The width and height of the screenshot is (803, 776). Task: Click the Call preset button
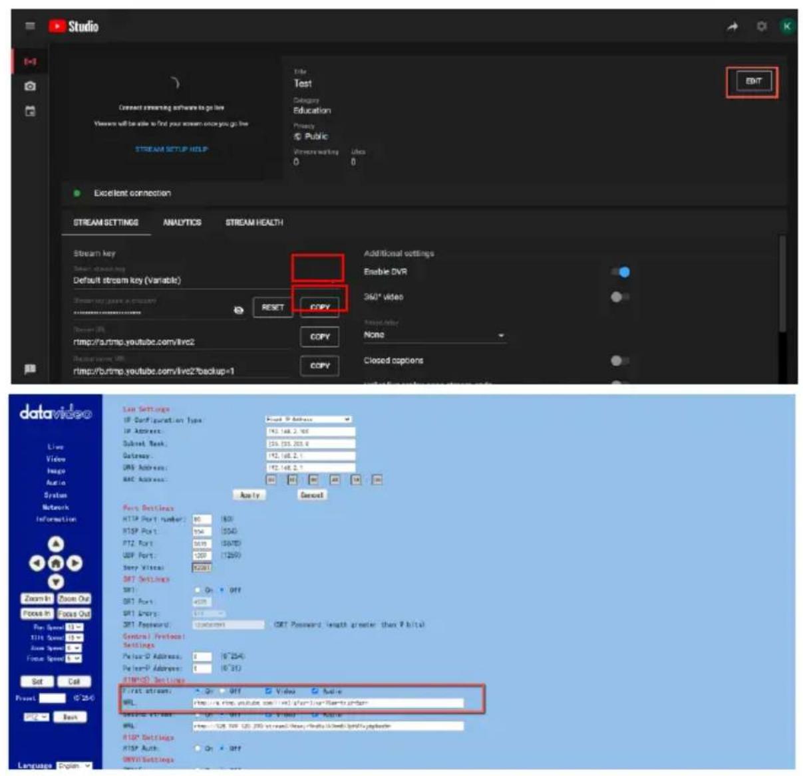[74, 682]
